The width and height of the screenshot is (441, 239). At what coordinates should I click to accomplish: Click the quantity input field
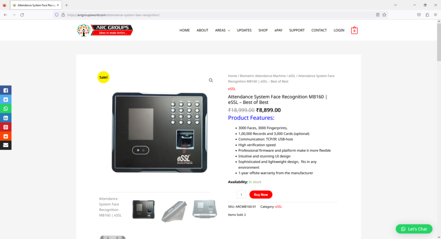[241, 195]
